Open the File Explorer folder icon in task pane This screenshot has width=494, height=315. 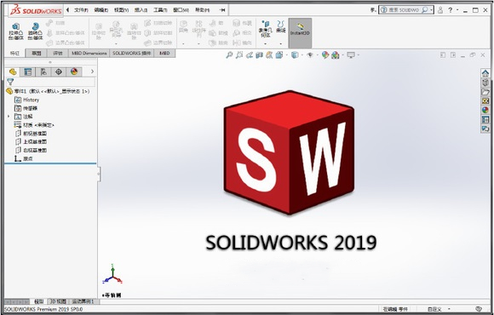pos(485,92)
